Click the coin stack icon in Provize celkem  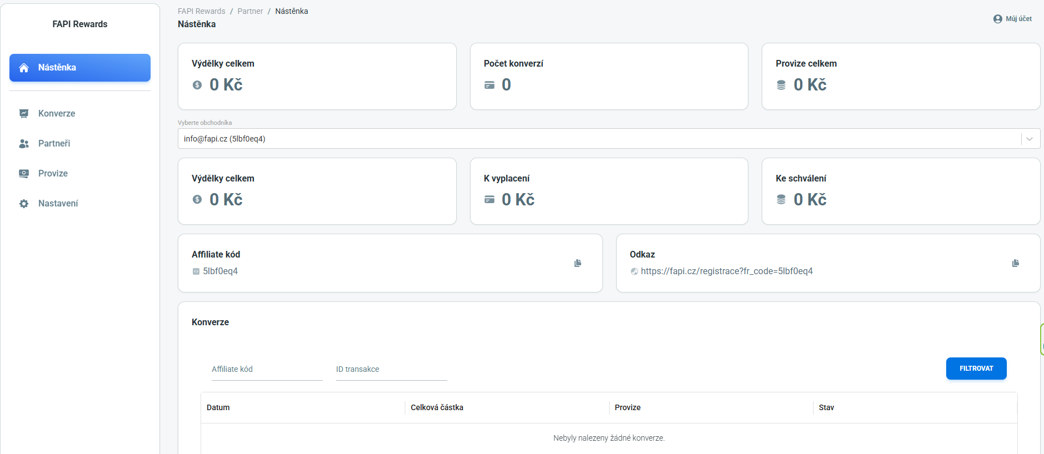tap(781, 85)
